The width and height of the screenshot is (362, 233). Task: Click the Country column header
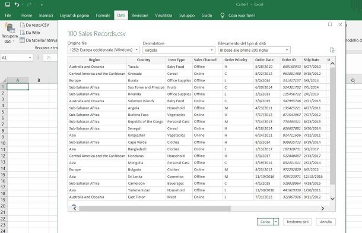146,60
